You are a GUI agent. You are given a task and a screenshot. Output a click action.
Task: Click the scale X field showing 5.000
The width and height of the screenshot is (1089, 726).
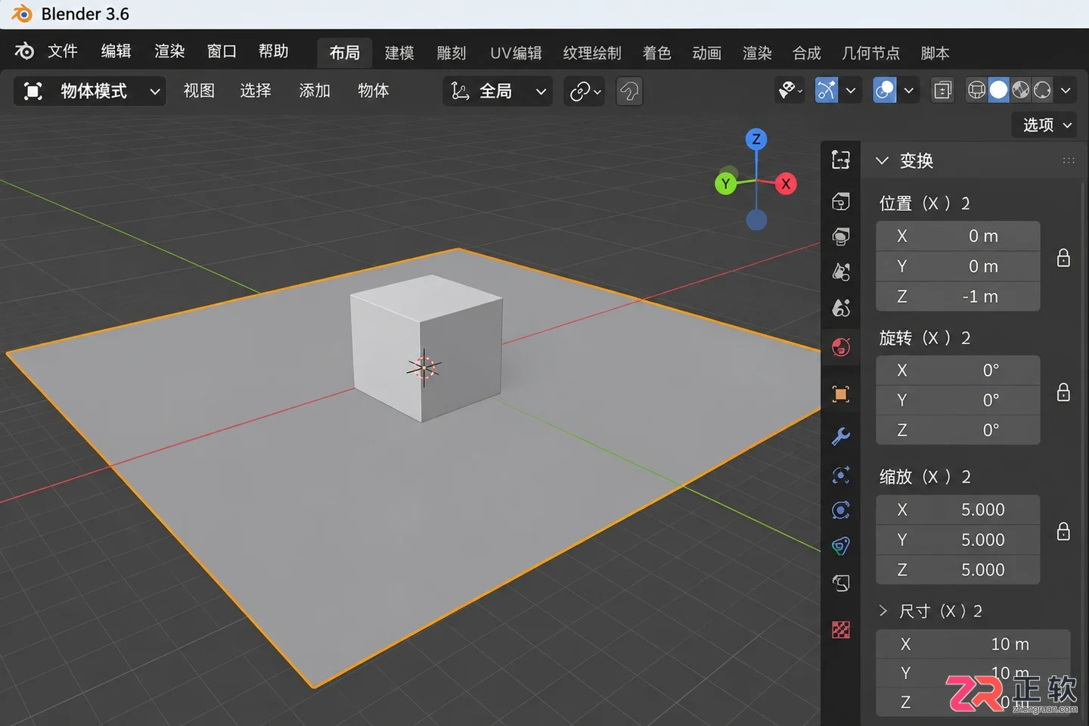coord(958,510)
